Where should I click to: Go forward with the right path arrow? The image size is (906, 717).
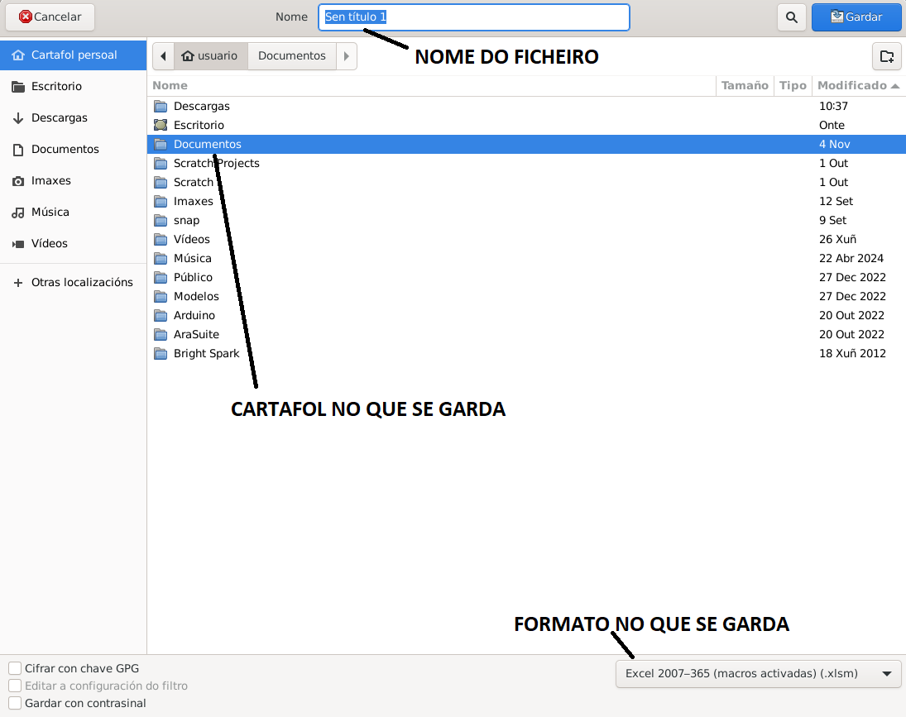(347, 56)
